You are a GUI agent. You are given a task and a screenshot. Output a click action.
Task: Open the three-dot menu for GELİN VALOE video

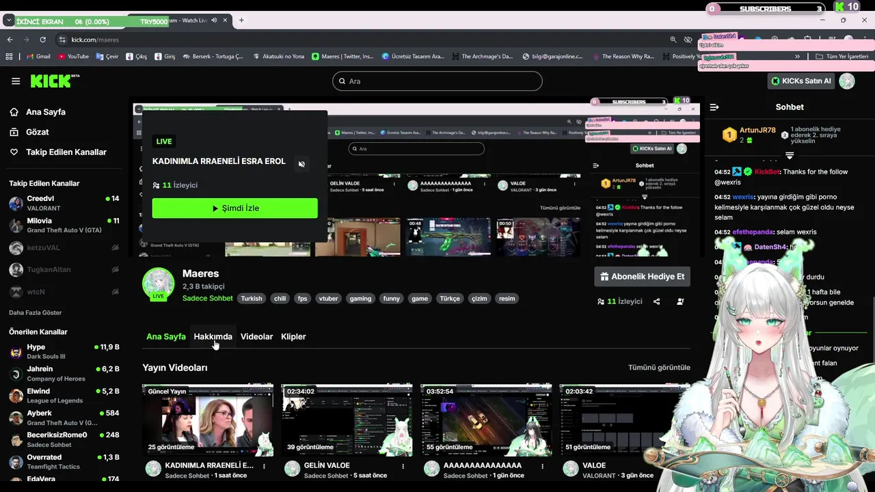(x=403, y=466)
